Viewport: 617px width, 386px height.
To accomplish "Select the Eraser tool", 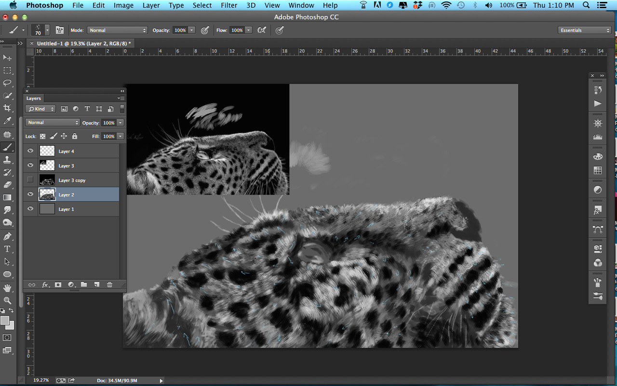I will pyautogui.click(x=7, y=185).
